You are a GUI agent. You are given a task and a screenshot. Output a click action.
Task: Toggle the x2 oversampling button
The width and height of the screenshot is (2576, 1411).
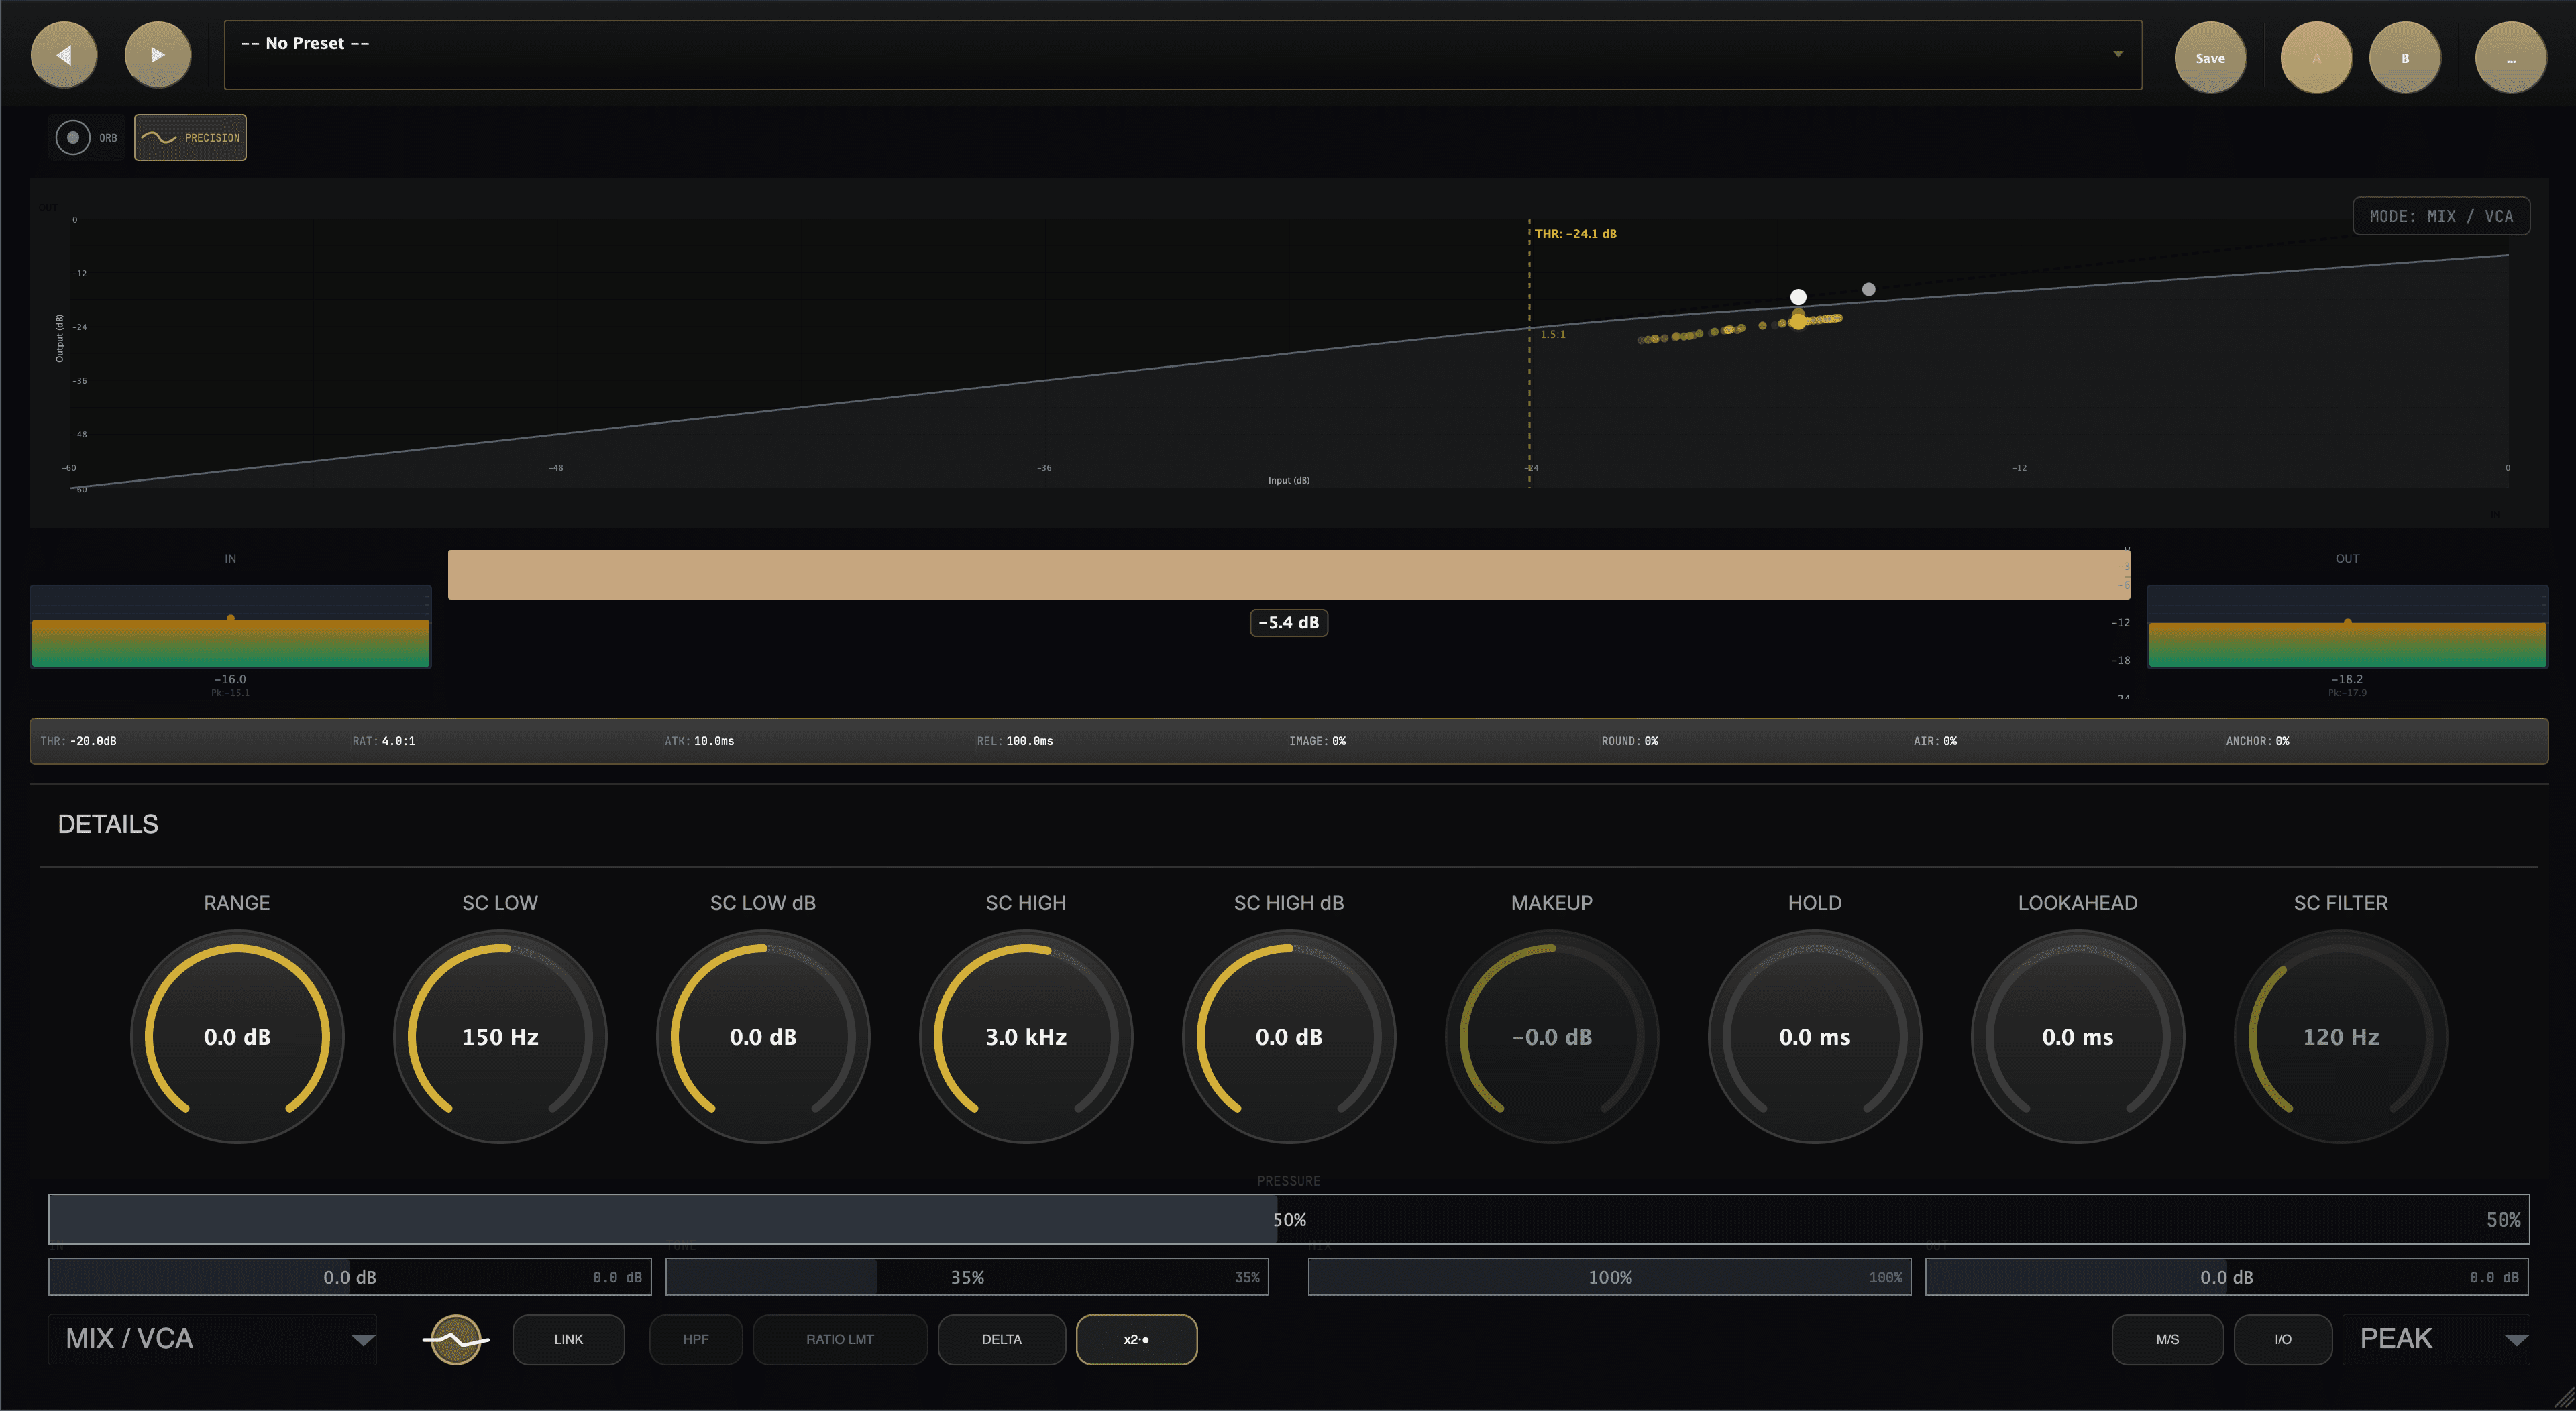(1136, 1339)
